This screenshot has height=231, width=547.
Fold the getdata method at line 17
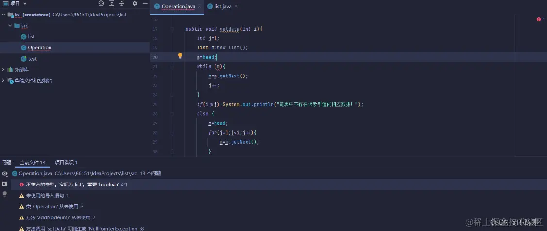coord(172,29)
